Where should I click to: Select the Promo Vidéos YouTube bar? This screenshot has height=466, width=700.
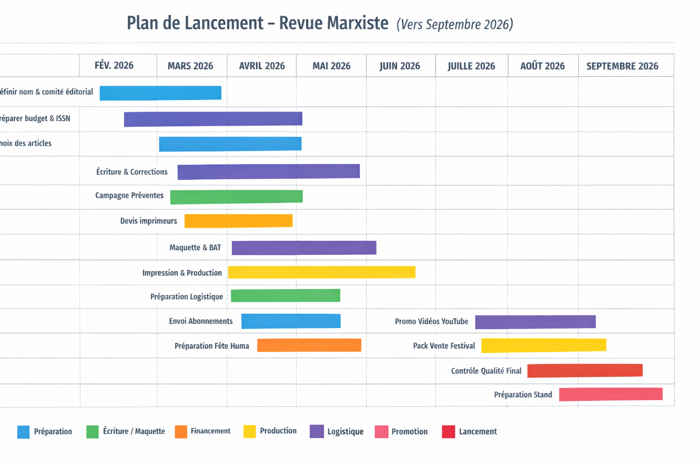tap(535, 321)
